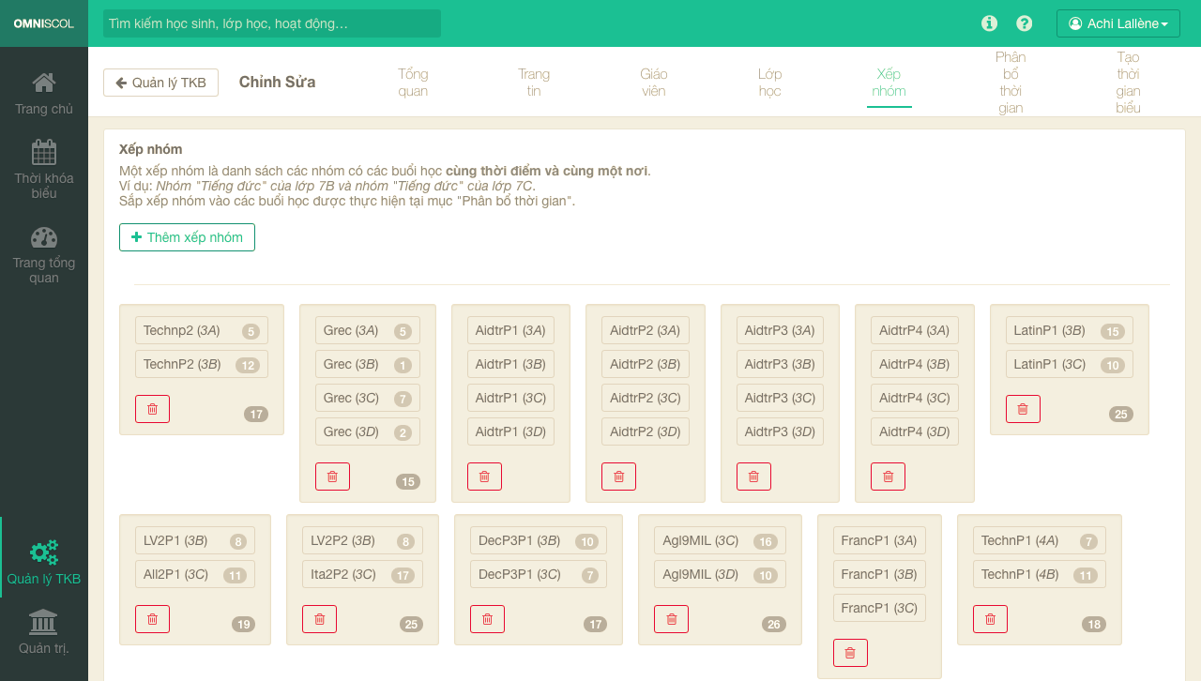Screen dimensions: 1201x681
Task: Go to Trang chủ home icon
Action: click(x=44, y=83)
